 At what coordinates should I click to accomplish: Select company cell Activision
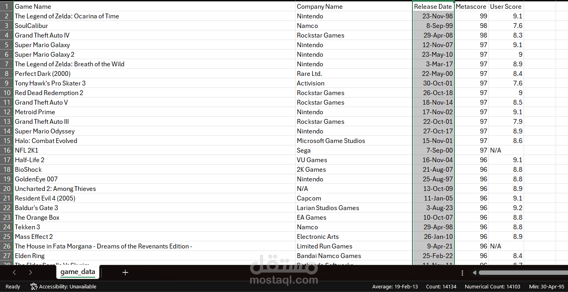[x=354, y=83]
